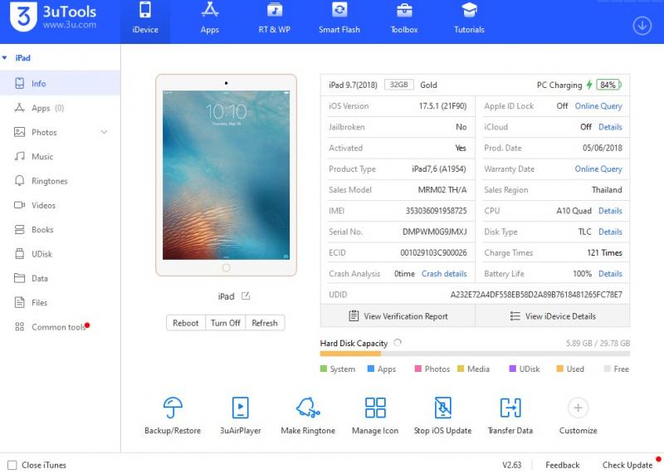664x474 pixels.
Task: Select Books in the sidebar
Action: pyautogui.click(x=60, y=230)
